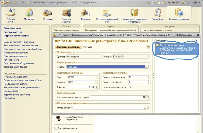Image resolution: width=203 pixels, height=133 pixels.
Task: Open the 1C main menu logo icon
Action: click(3, 3)
